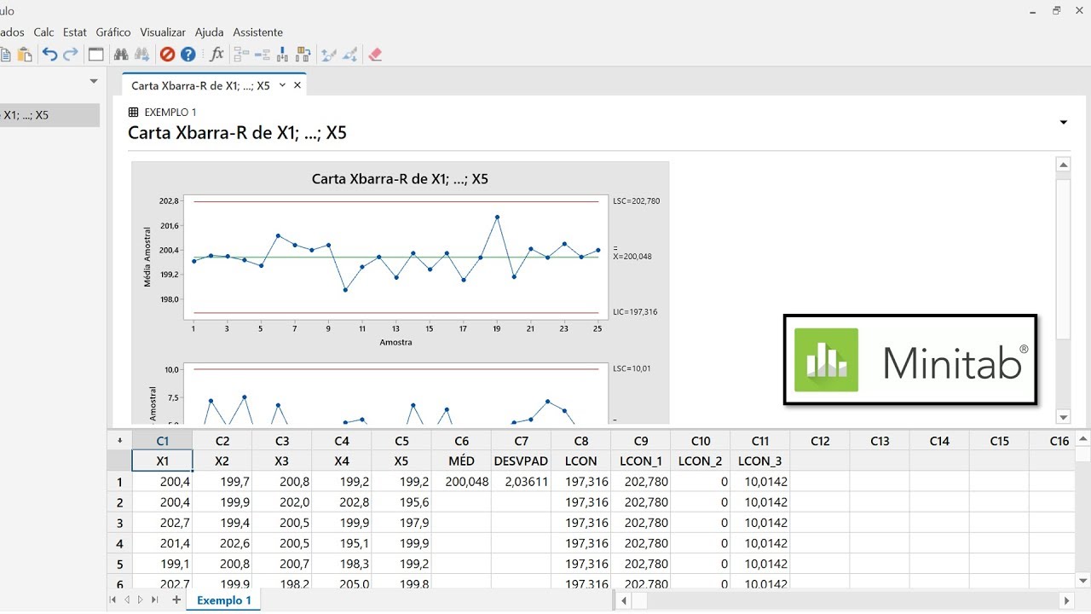This screenshot has height=614, width=1091.
Task: Click the Xbarra chart title text
Action: pyautogui.click(x=400, y=179)
